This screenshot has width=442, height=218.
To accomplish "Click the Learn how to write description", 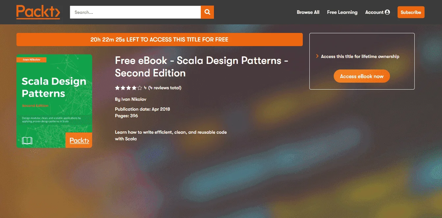I will point(171,135).
